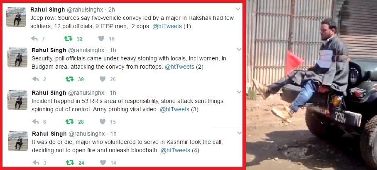
Task: Reply to the Budgam stoning tweet
Action: click(x=36, y=79)
